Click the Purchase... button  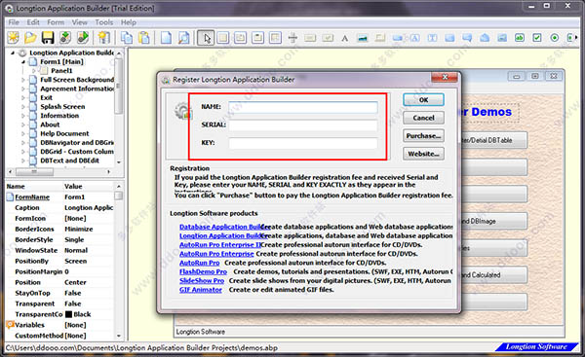click(x=423, y=136)
